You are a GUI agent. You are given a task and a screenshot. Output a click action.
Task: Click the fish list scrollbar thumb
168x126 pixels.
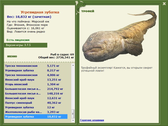click(73, 114)
